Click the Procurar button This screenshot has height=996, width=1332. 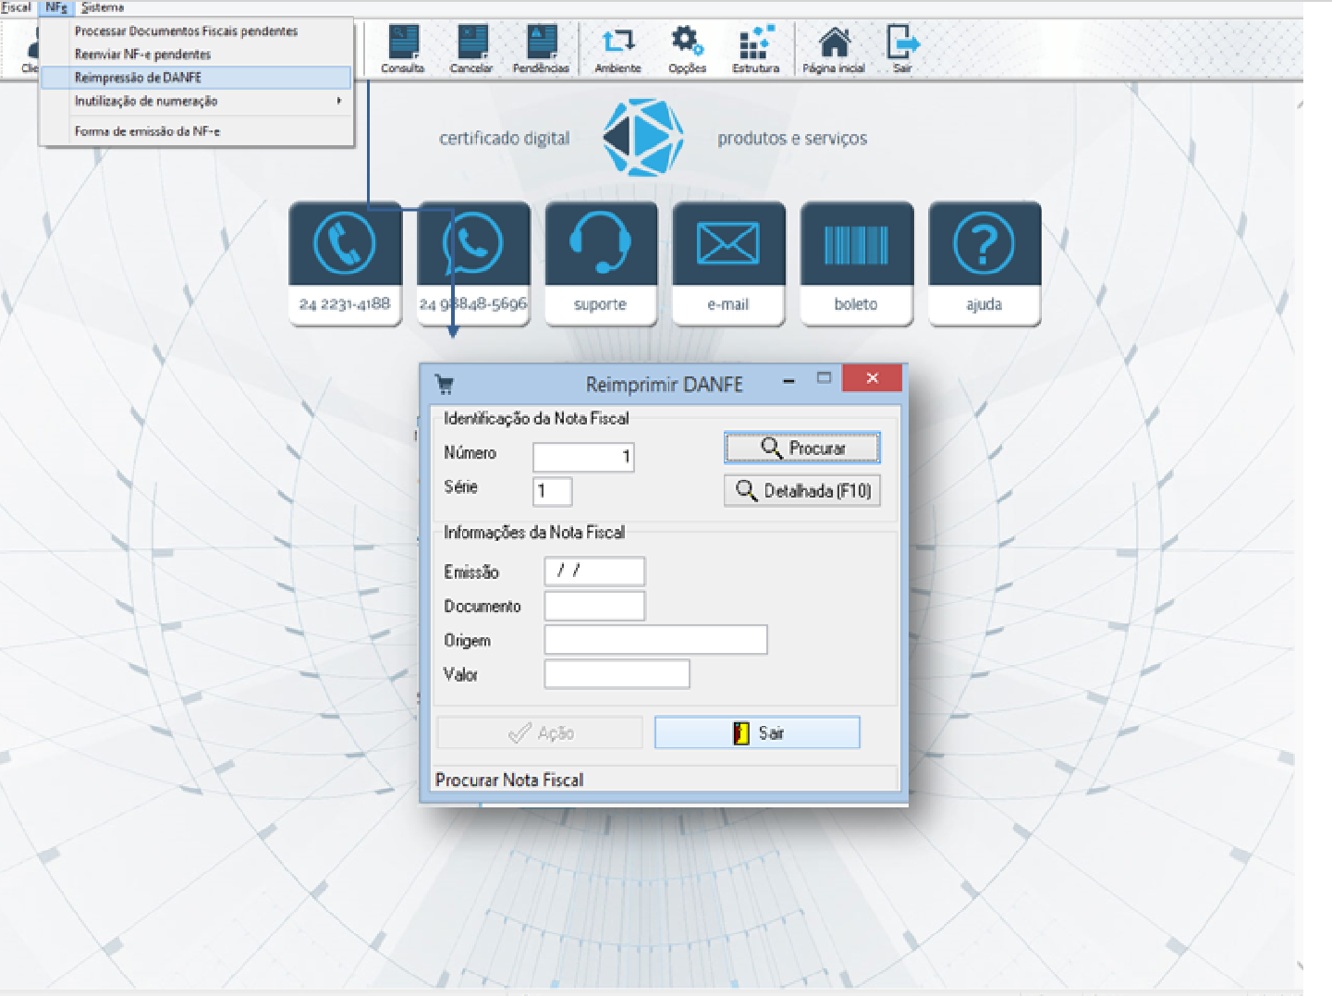coord(802,449)
